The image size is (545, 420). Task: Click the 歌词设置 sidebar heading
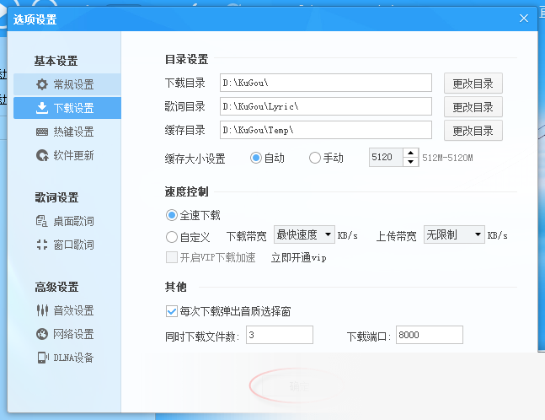[x=56, y=197]
